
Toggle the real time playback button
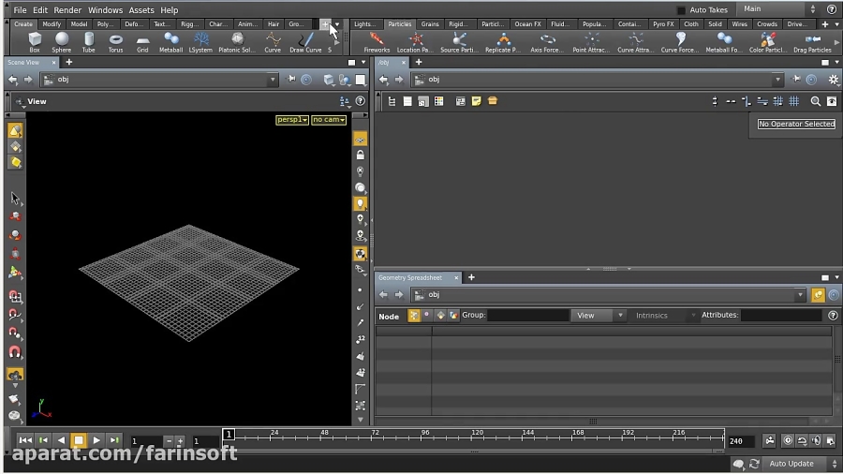pyautogui.click(x=788, y=440)
